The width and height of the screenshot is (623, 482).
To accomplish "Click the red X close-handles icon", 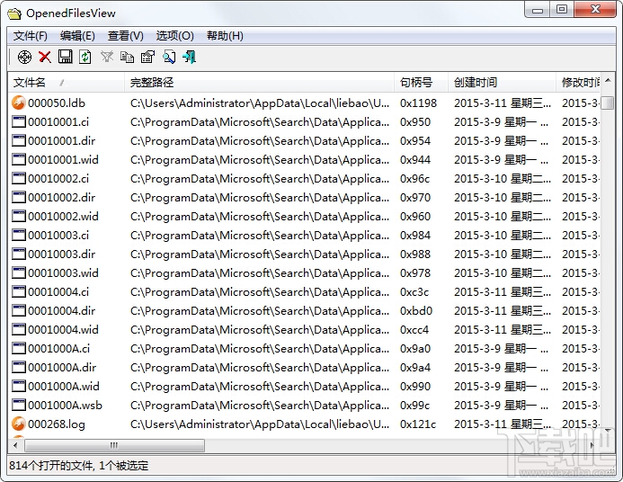I will tap(45, 57).
